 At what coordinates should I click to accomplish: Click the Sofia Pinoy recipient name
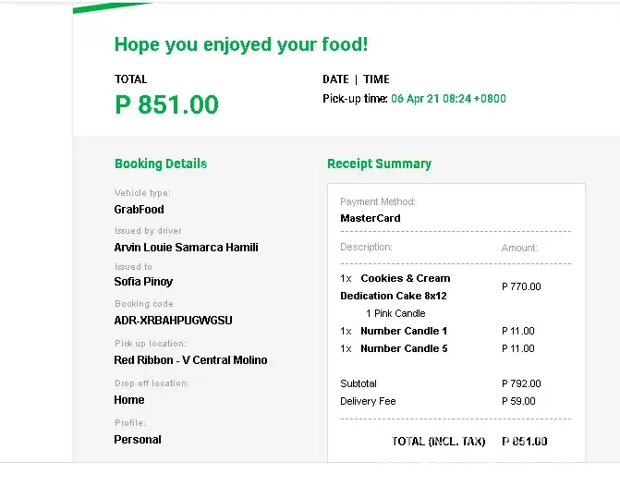(x=143, y=282)
